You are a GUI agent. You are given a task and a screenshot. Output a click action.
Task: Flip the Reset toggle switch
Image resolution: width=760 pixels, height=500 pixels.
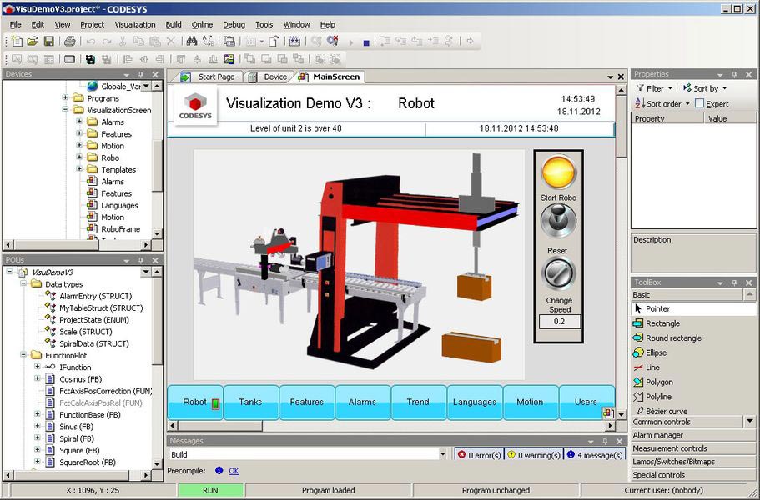tap(558, 221)
